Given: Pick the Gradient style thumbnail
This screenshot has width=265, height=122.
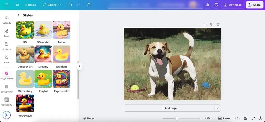Looking at the screenshot, I should click(62, 54).
